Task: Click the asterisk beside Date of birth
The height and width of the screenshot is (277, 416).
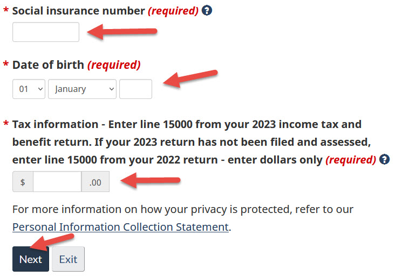Action: coord(6,66)
